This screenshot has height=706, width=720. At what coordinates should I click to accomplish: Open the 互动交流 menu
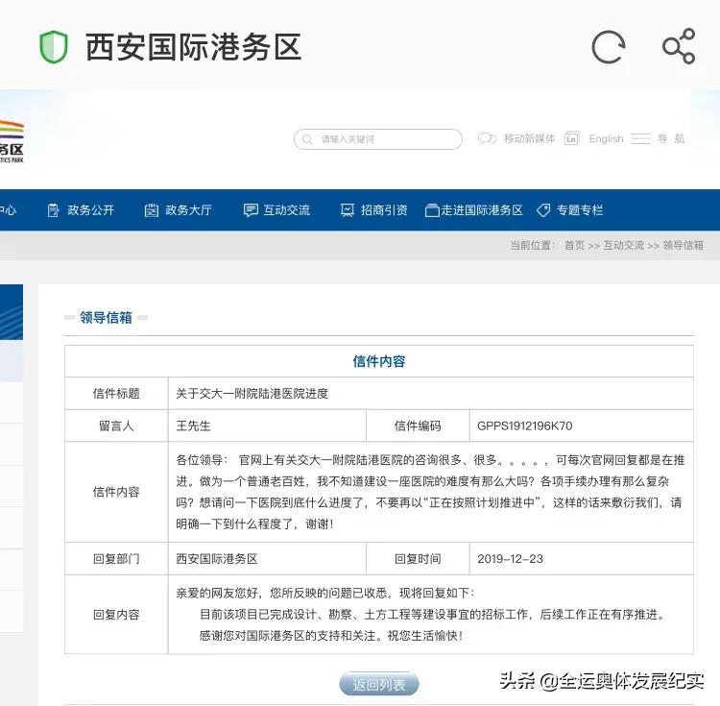click(x=286, y=210)
